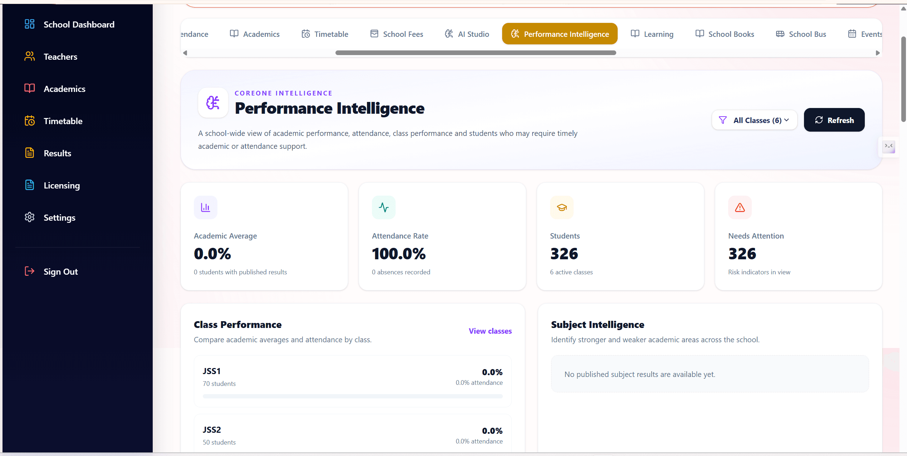Click the collapse panel icon at right edge

(x=888, y=146)
